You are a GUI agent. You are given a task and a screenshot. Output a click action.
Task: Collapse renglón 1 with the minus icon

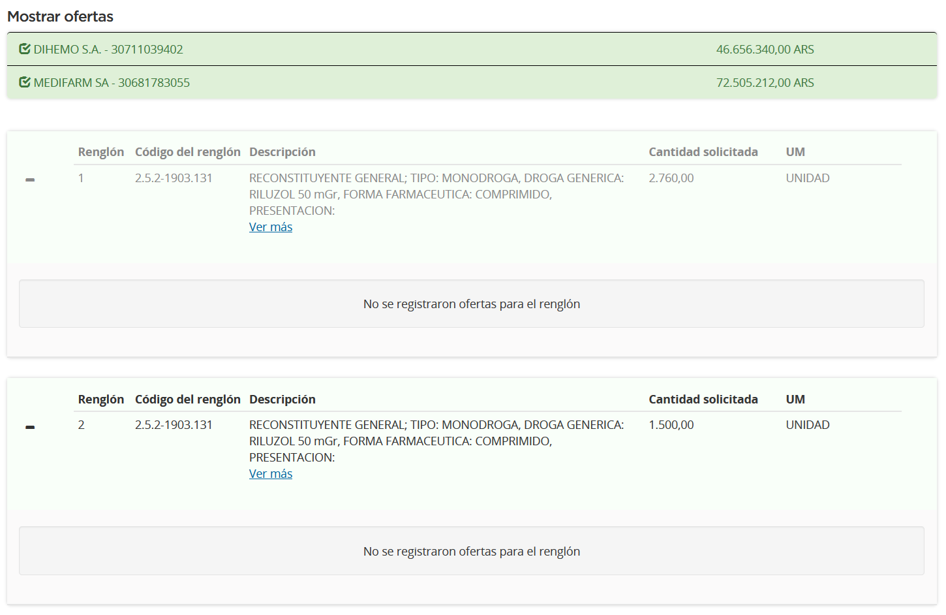[x=30, y=180]
